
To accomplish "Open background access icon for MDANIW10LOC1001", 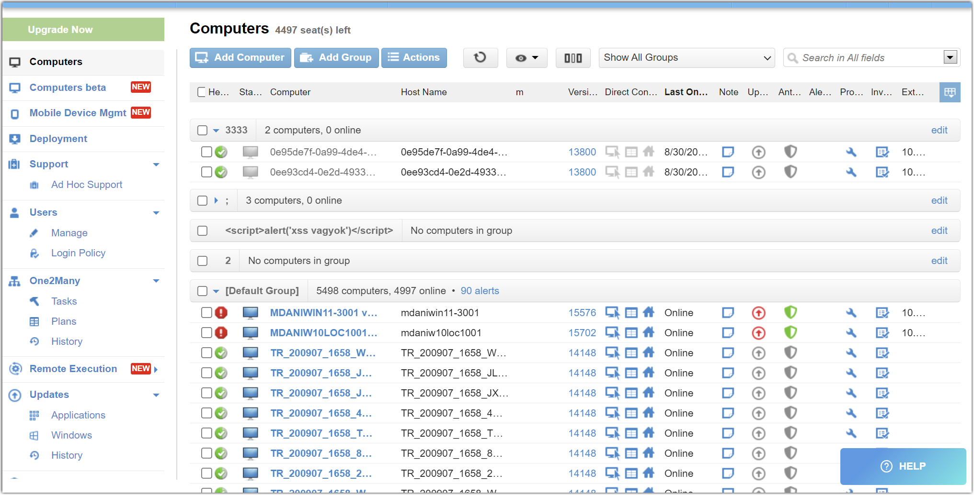I will tap(631, 333).
